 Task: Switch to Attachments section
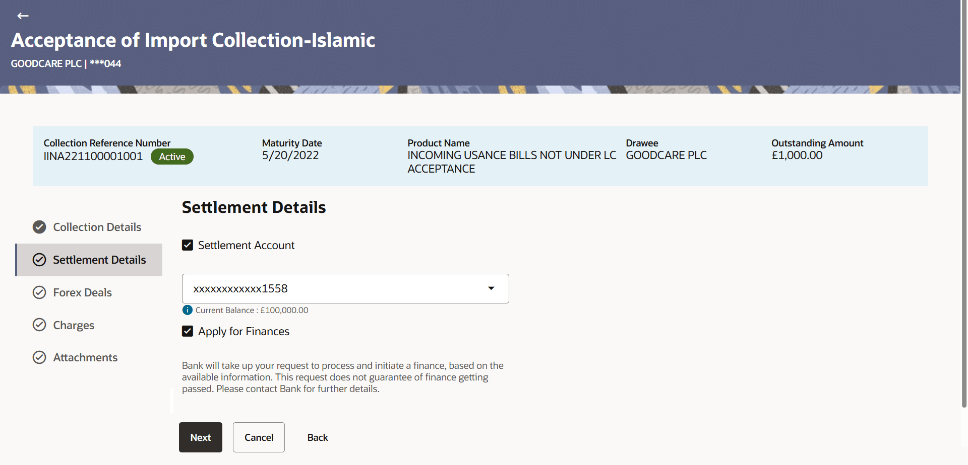point(85,357)
